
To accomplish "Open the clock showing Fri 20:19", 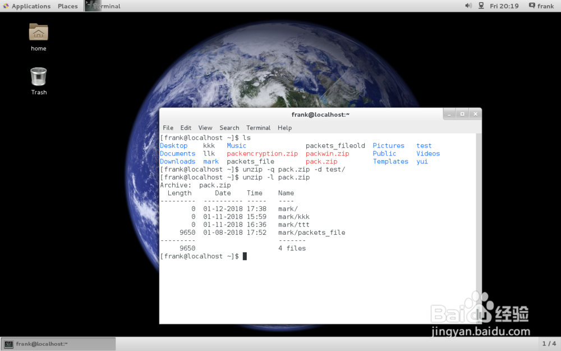I will tap(504, 6).
